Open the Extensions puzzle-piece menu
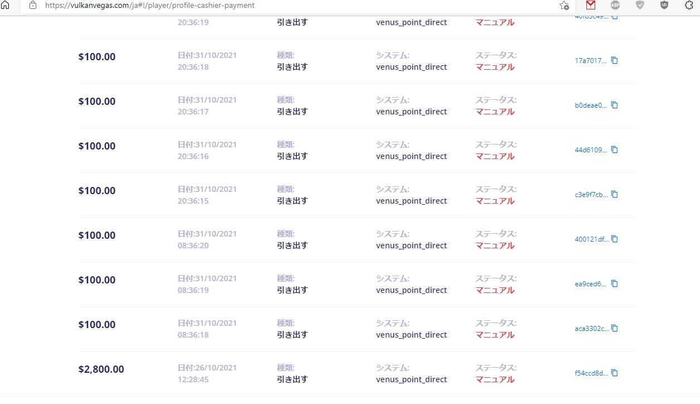 point(689,5)
